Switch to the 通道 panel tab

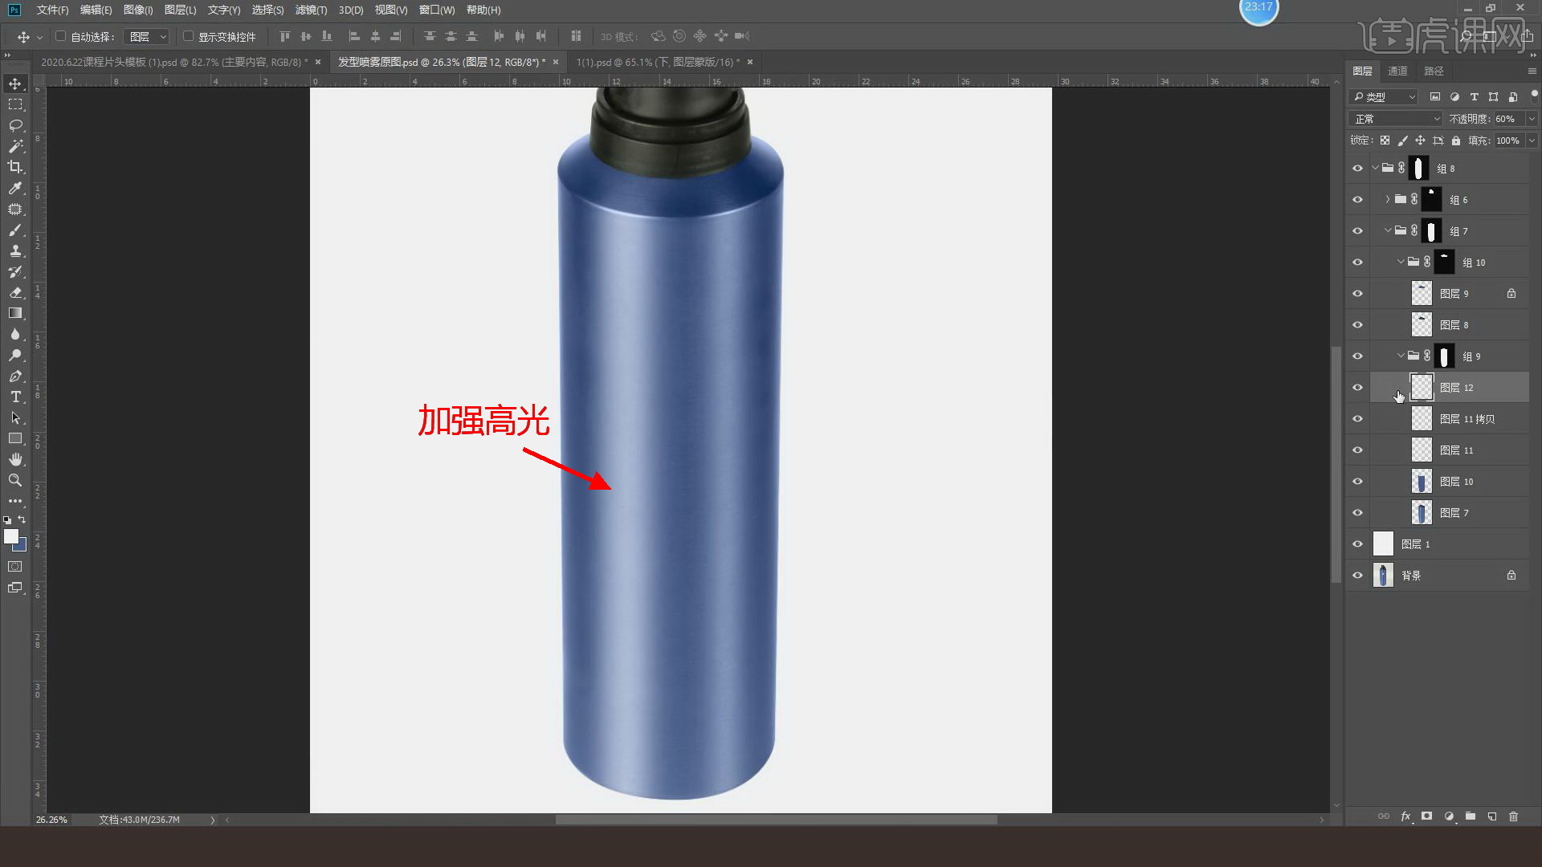point(1397,71)
